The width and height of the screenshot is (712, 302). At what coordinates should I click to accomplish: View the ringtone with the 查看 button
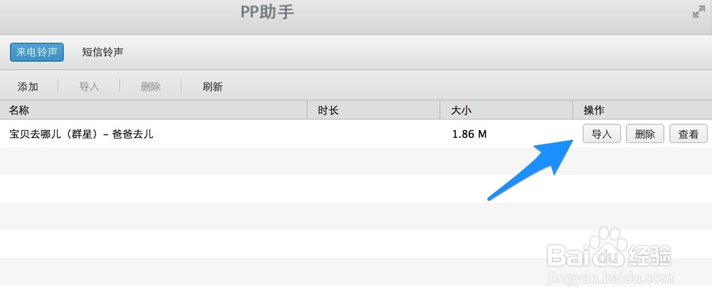[689, 134]
